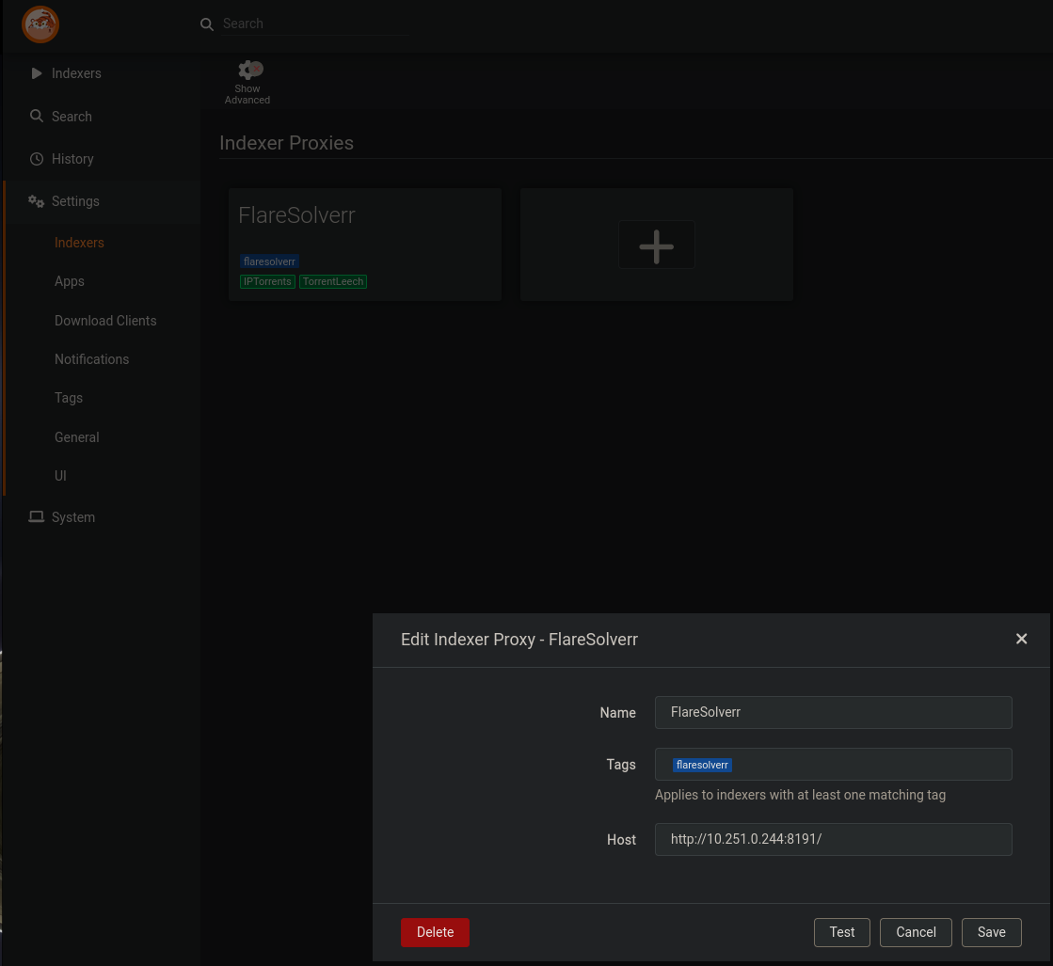
Task: Click the IPTorrents label on the card
Action: point(267,281)
